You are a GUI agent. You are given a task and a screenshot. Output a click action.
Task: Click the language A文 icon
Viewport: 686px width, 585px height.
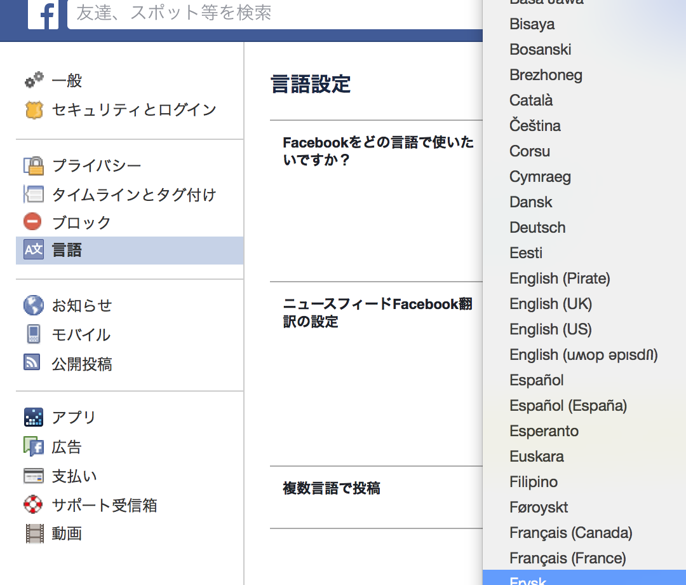pos(34,250)
